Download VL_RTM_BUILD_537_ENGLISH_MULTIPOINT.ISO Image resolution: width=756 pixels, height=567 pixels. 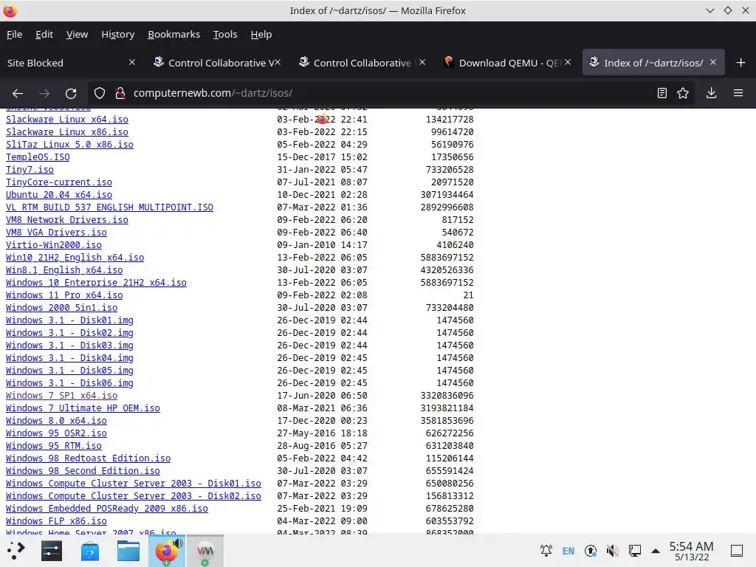pyautogui.click(x=109, y=207)
